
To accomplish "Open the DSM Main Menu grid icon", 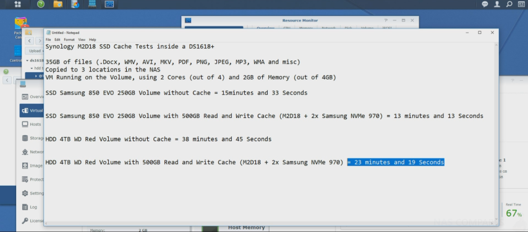I will [x=17, y=4].
